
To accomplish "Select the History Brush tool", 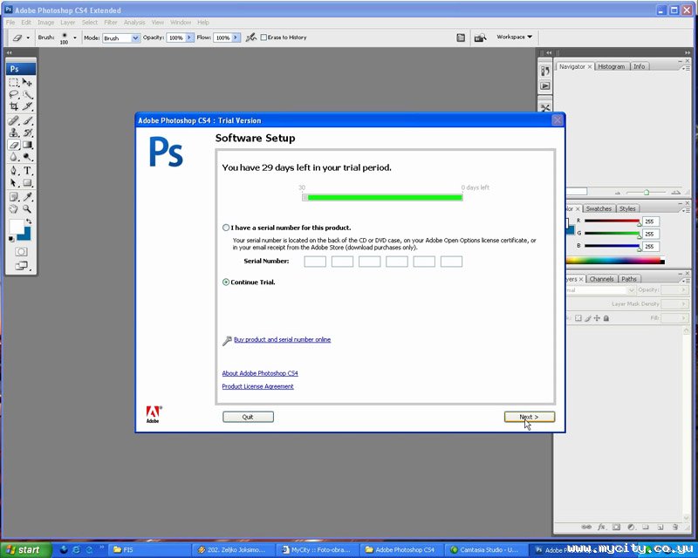I will point(27,133).
